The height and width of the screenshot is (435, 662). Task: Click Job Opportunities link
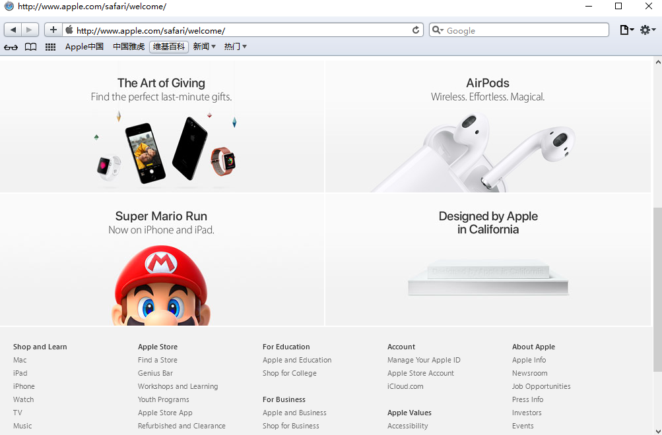click(541, 386)
